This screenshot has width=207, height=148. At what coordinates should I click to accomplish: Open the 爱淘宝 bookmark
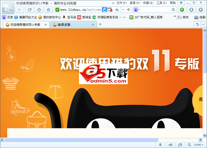pos(84,17)
